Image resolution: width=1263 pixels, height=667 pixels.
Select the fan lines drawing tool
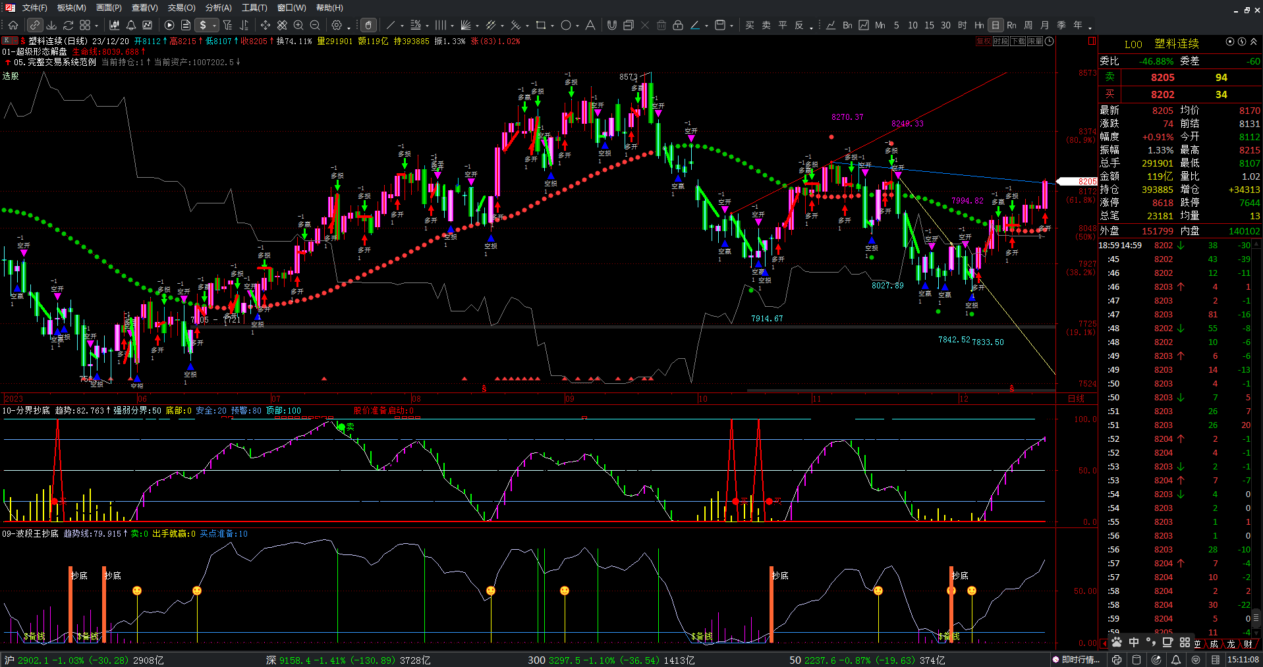(465, 25)
